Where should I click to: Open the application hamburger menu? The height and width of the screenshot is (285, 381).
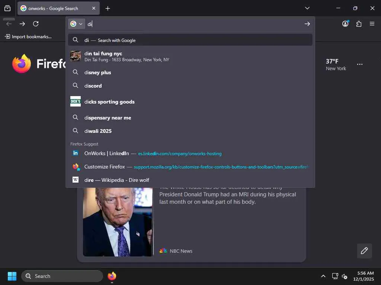click(x=372, y=24)
